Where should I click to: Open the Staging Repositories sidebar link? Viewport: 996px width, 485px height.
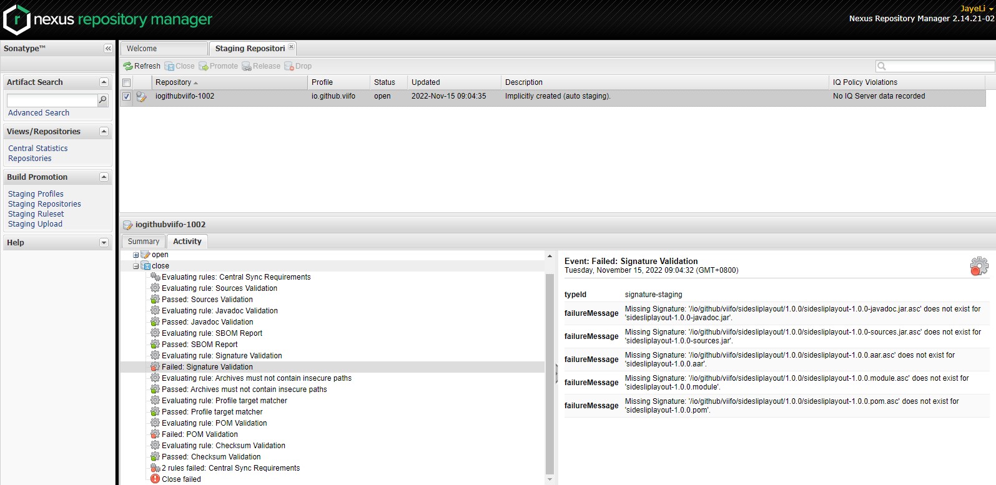click(x=44, y=204)
